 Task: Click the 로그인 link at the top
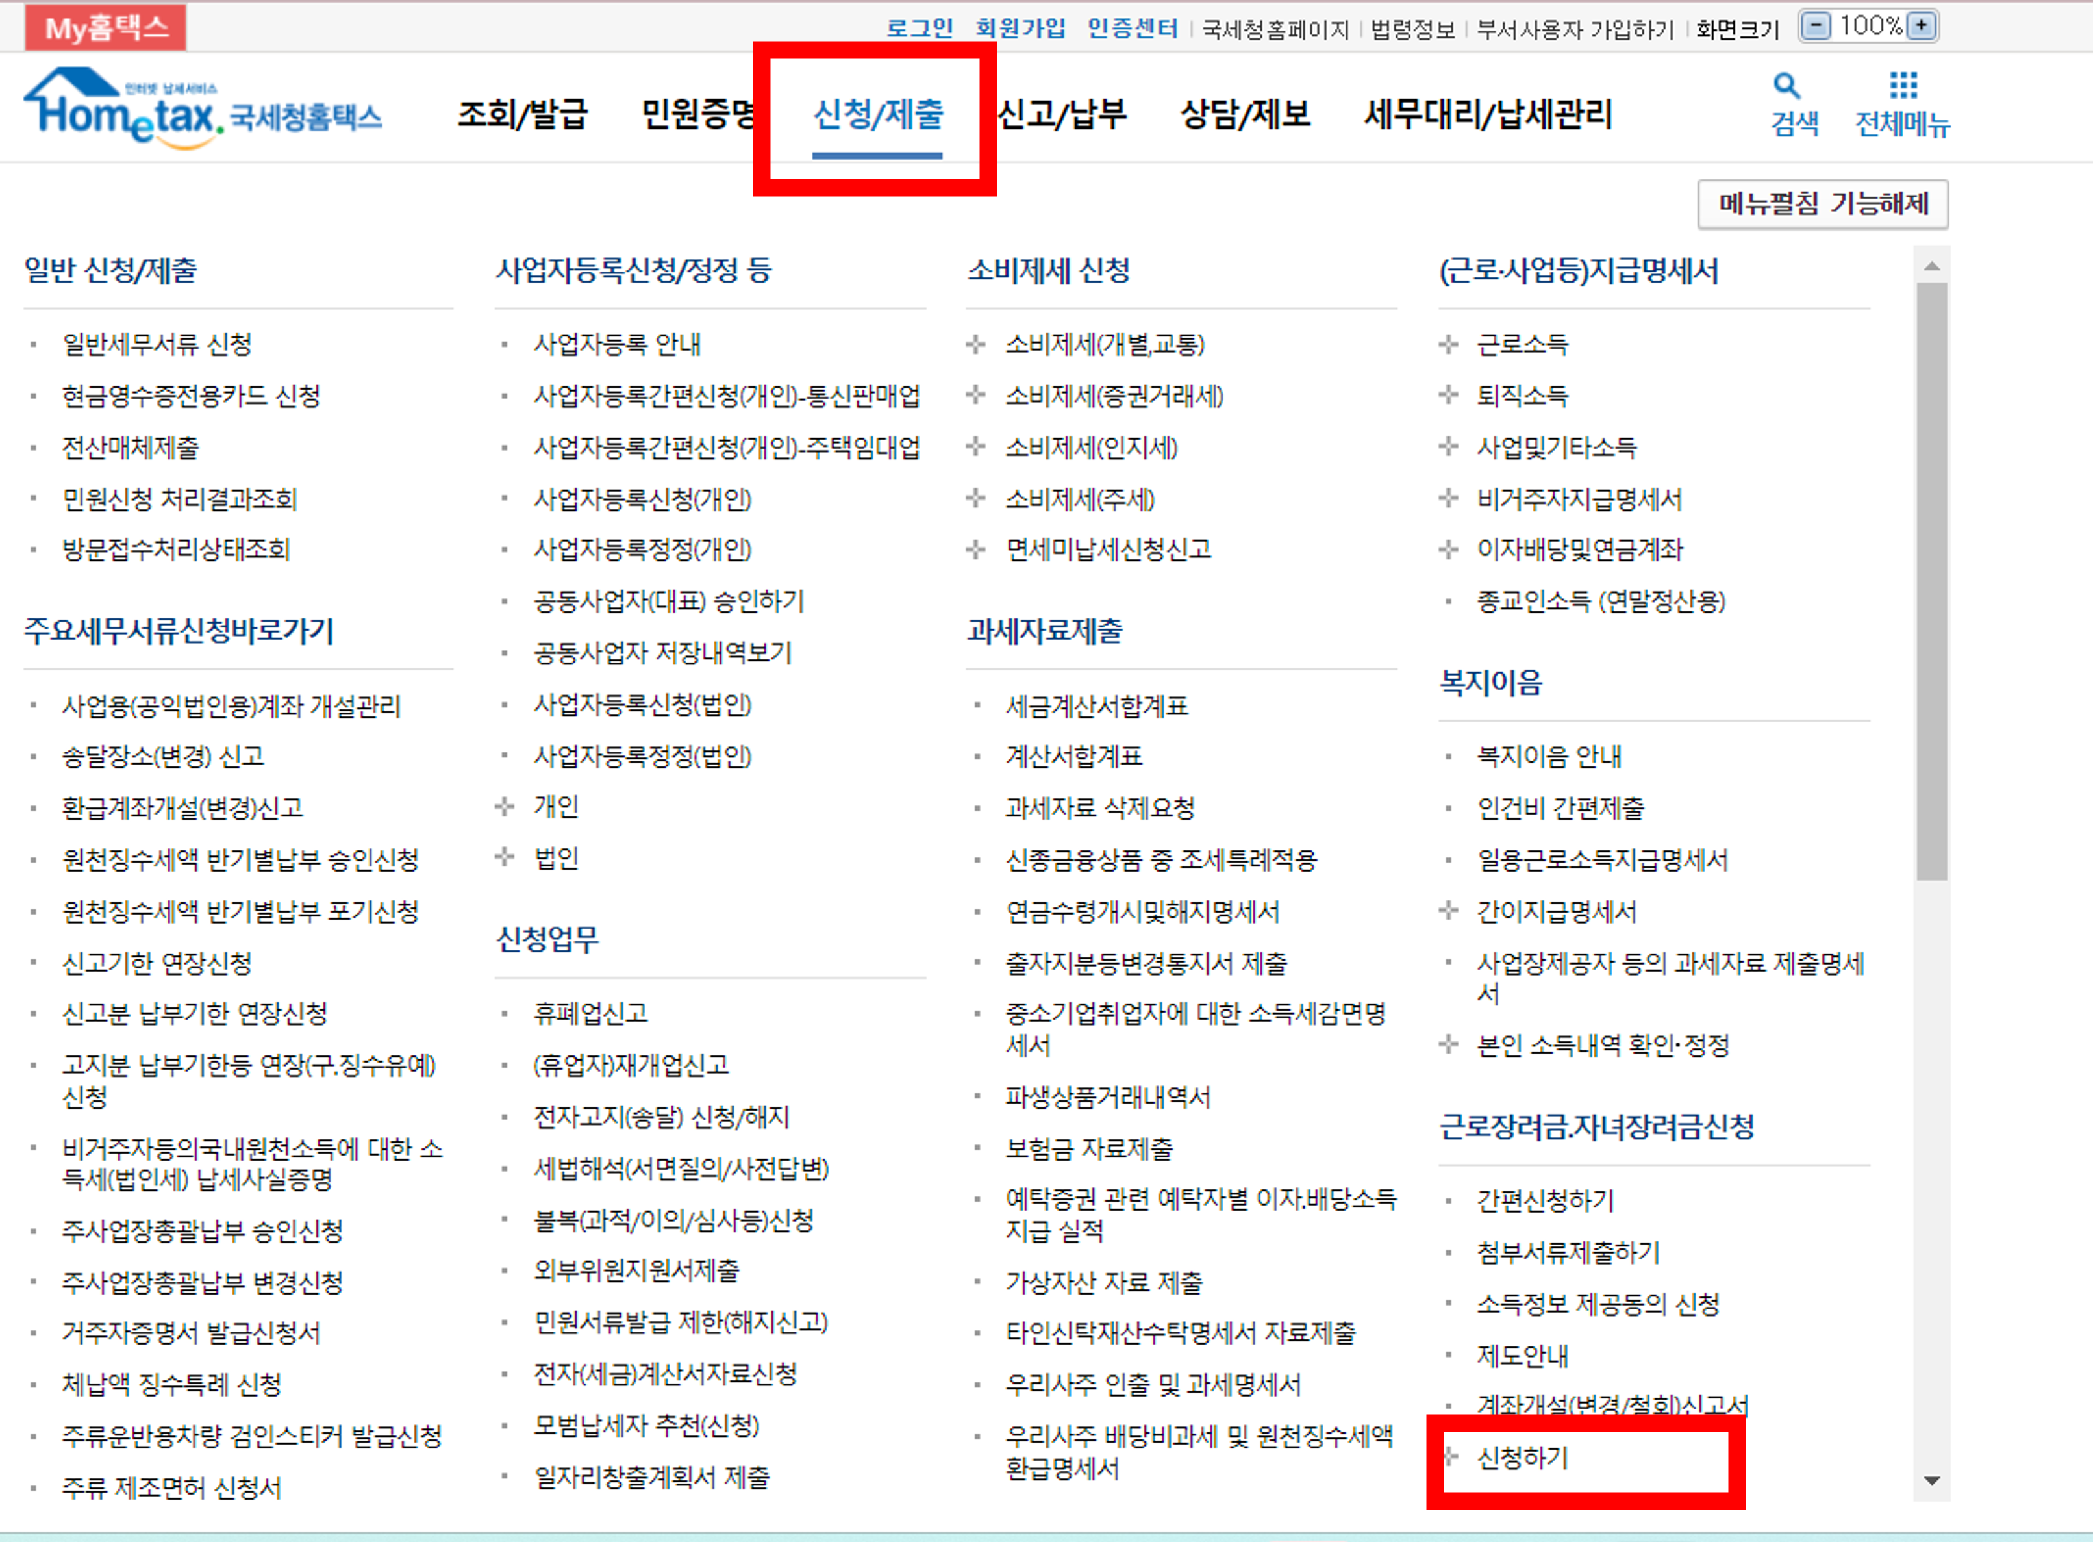coord(920,28)
